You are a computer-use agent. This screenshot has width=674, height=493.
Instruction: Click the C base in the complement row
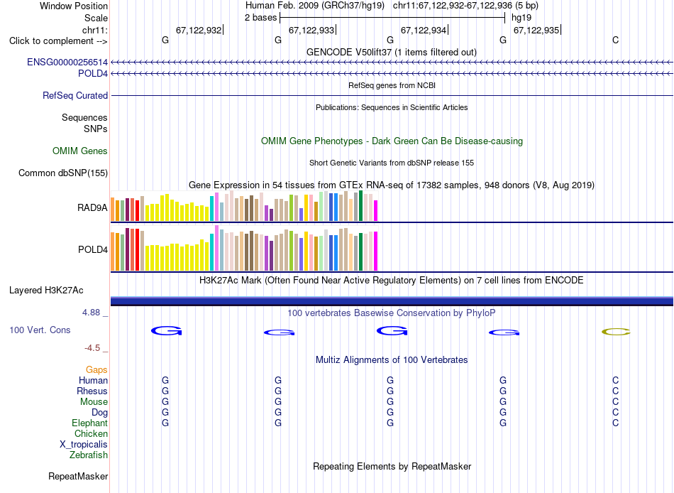[616, 40]
